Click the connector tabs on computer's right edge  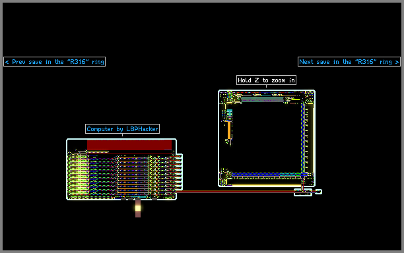(180, 172)
